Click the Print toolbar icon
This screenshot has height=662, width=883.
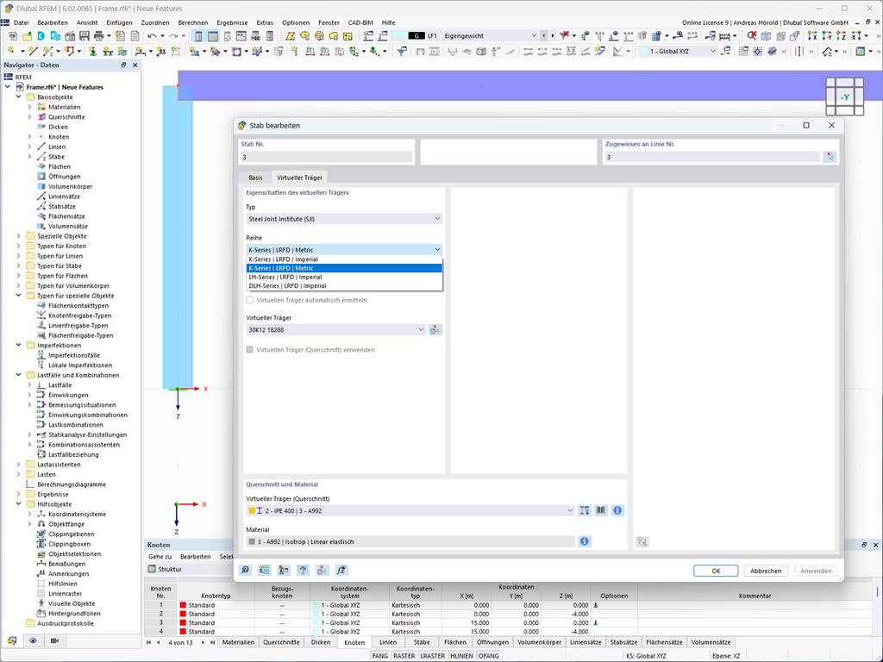[98, 36]
